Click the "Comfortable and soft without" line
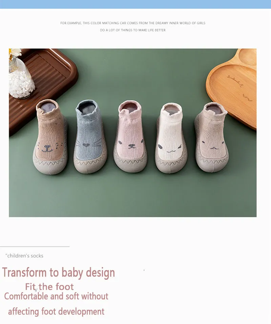 coord(56,296)
